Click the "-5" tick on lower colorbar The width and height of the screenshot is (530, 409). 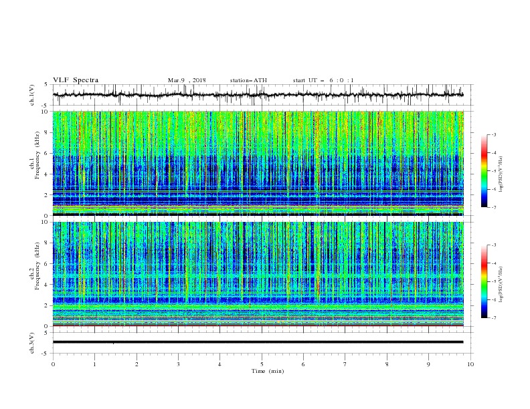point(494,281)
